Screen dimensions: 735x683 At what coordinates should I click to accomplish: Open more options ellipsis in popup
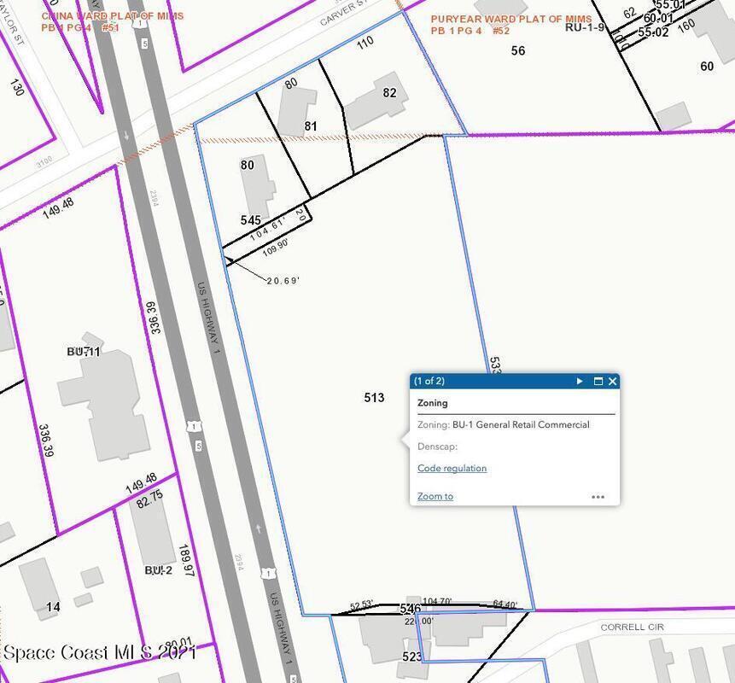click(x=598, y=497)
